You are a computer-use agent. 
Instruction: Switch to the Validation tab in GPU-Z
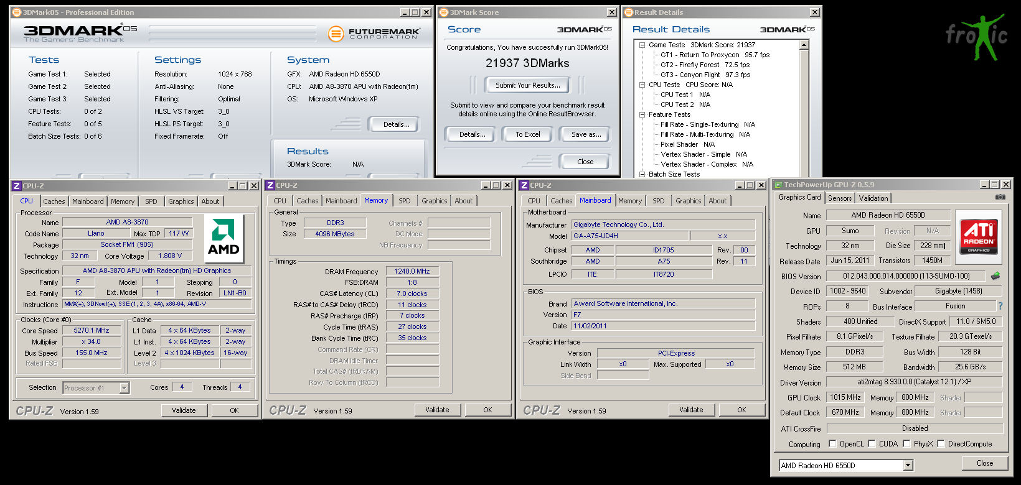pos(873,198)
